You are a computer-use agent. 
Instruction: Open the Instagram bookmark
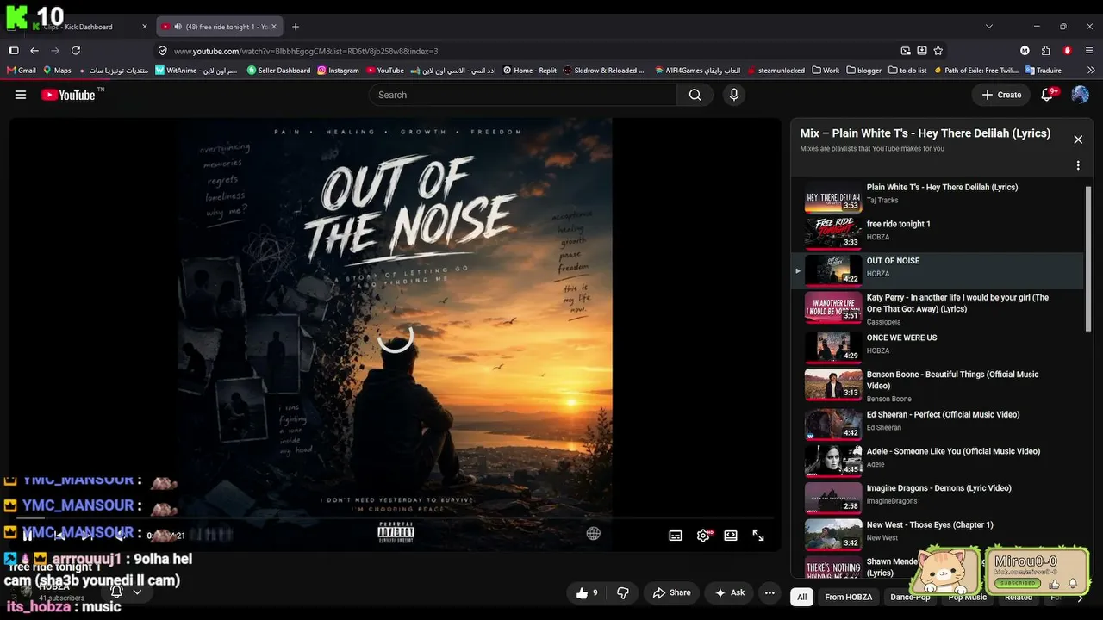[x=338, y=71]
